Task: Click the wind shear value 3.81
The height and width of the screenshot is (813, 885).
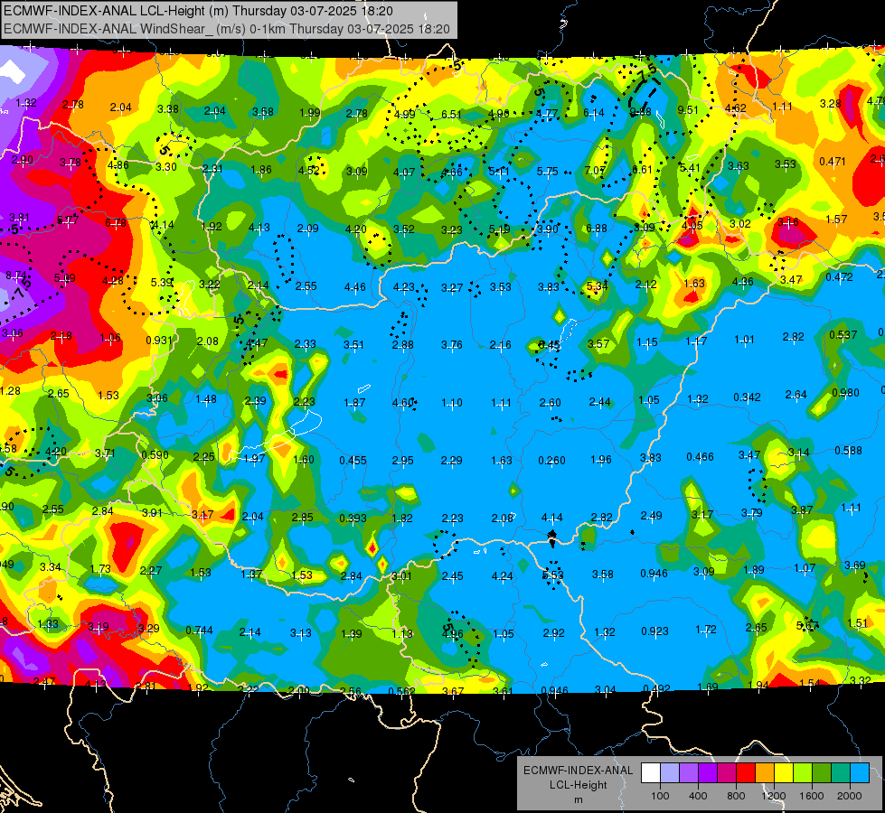Action: (x=19, y=217)
